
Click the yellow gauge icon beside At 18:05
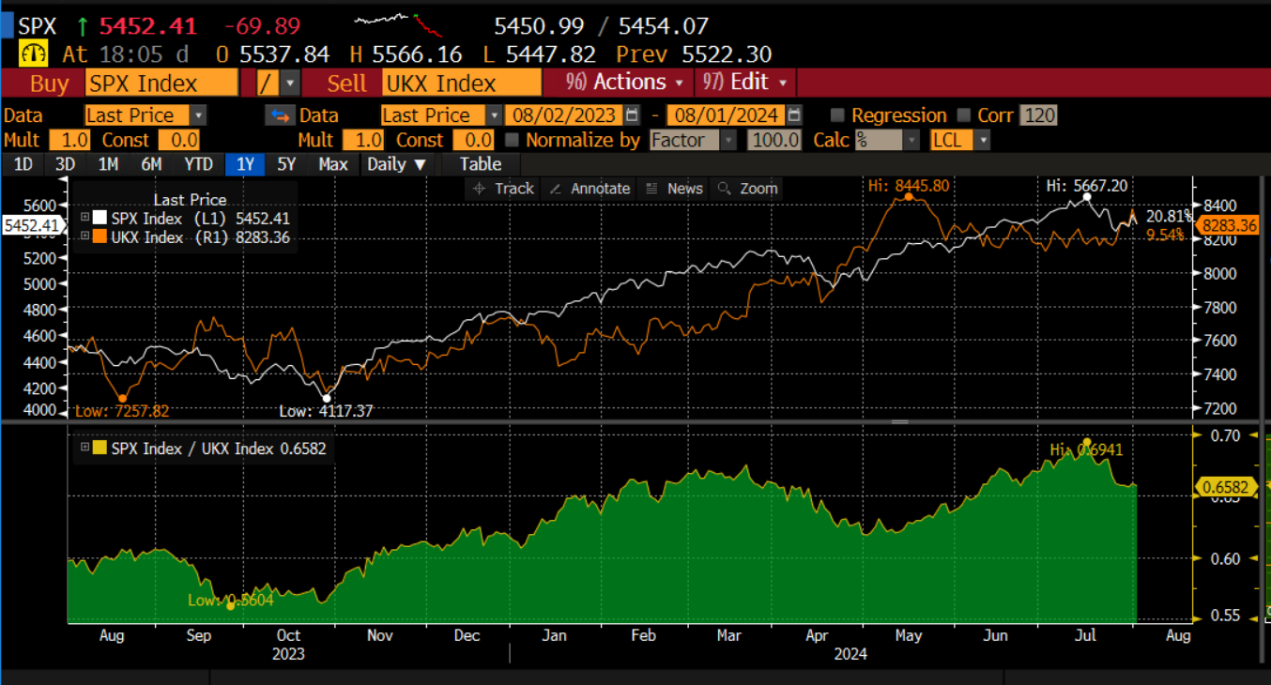(x=35, y=54)
